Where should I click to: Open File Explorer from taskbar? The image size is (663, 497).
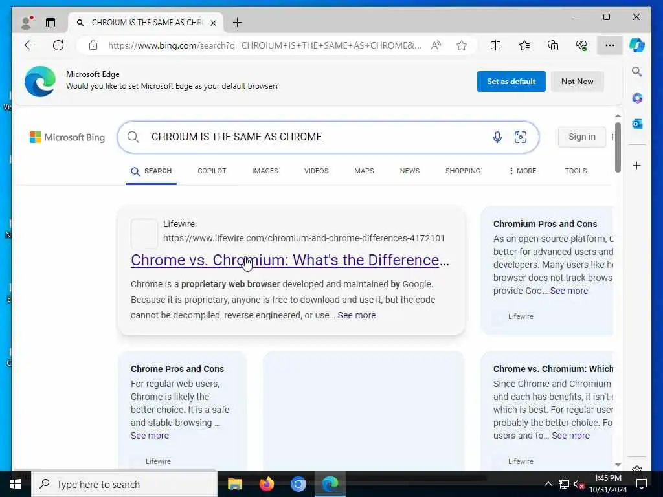click(x=234, y=484)
